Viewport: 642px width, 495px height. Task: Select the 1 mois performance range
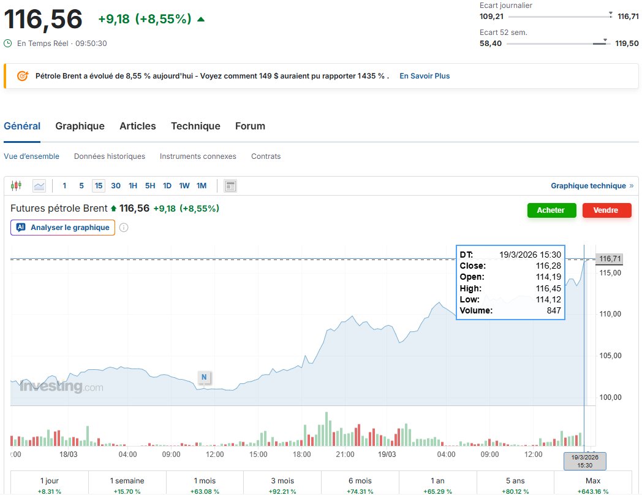pos(205,483)
